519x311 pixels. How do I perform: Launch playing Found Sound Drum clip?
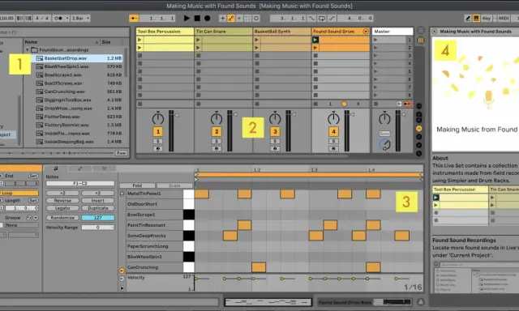[315, 40]
